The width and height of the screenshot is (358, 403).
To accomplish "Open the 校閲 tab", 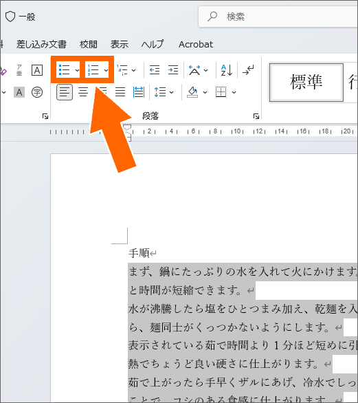I will pos(89,45).
